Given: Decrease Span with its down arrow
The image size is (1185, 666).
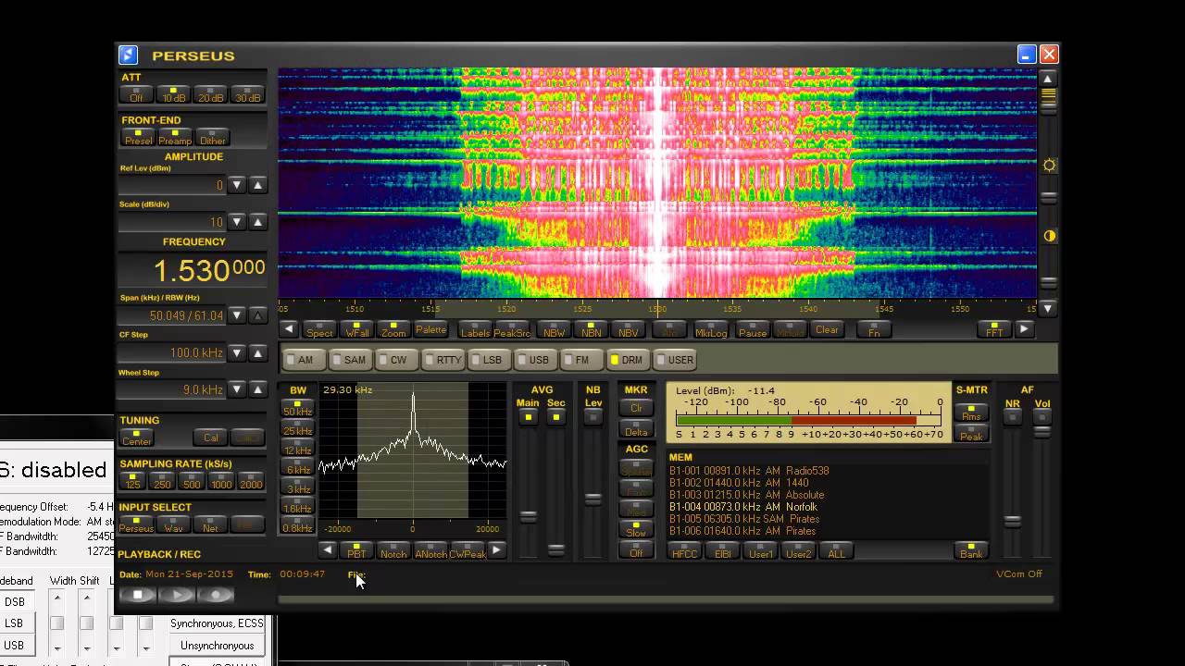Looking at the screenshot, I should [237, 315].
